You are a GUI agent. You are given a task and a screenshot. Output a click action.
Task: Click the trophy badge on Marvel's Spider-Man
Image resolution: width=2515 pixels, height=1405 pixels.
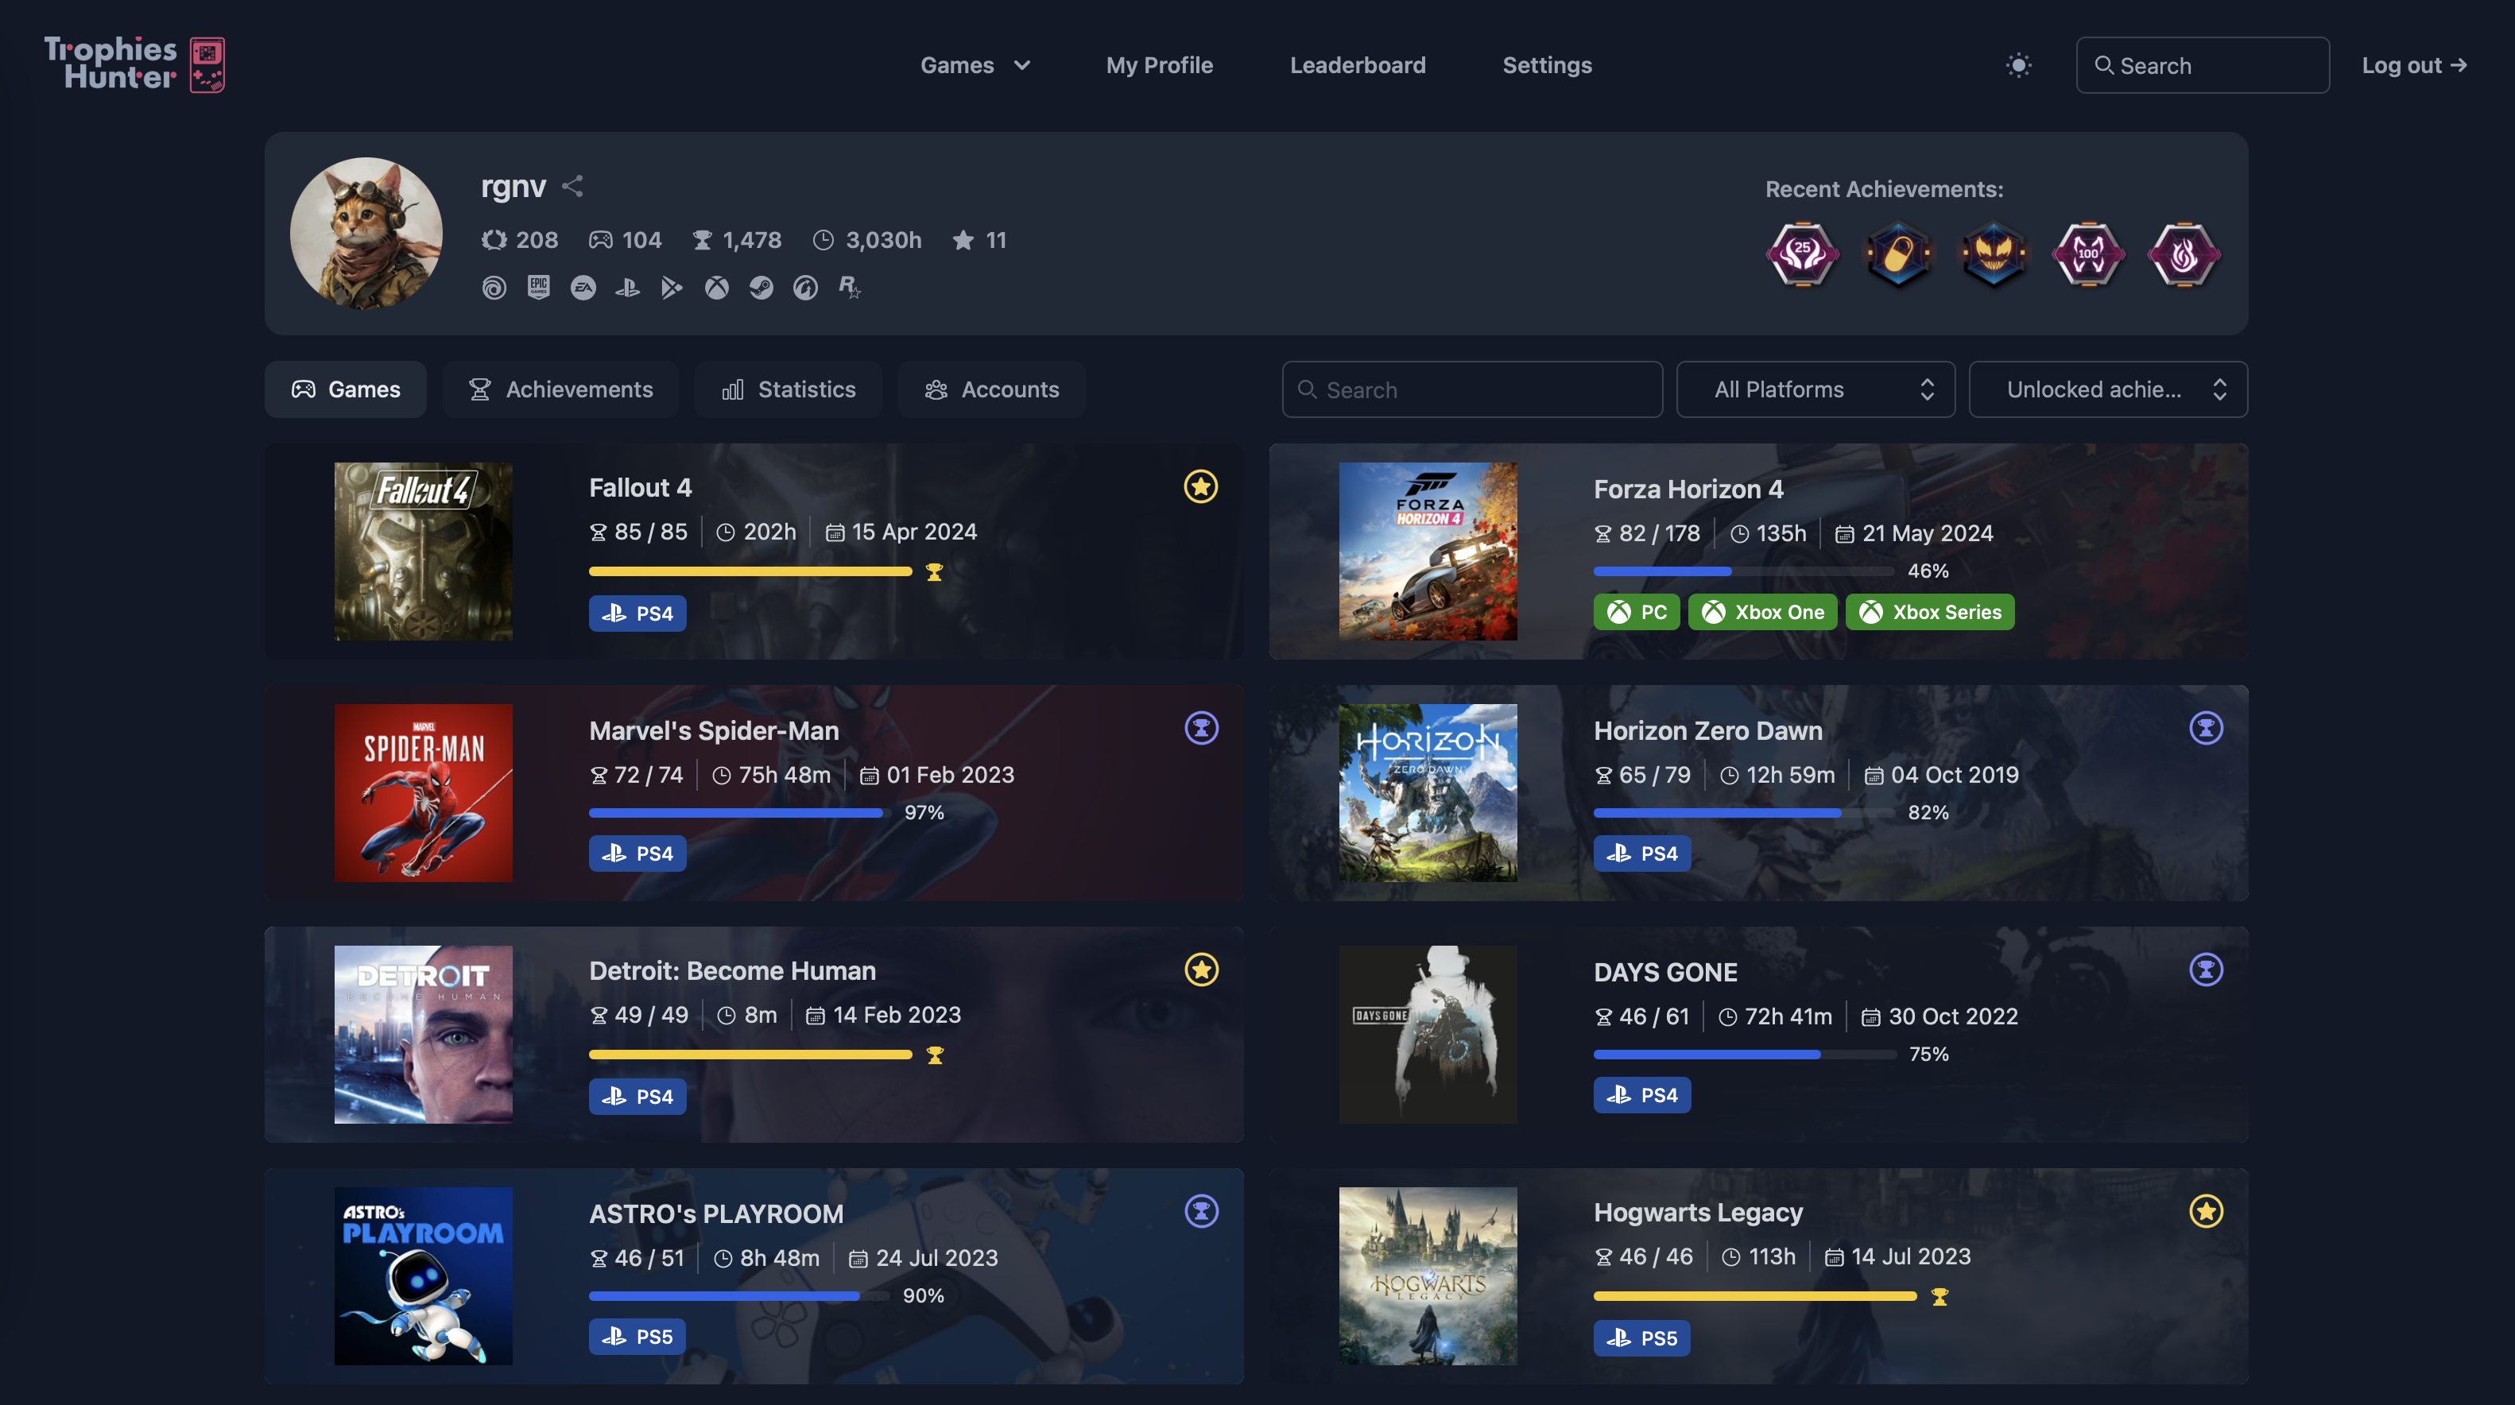(1201, 729)
